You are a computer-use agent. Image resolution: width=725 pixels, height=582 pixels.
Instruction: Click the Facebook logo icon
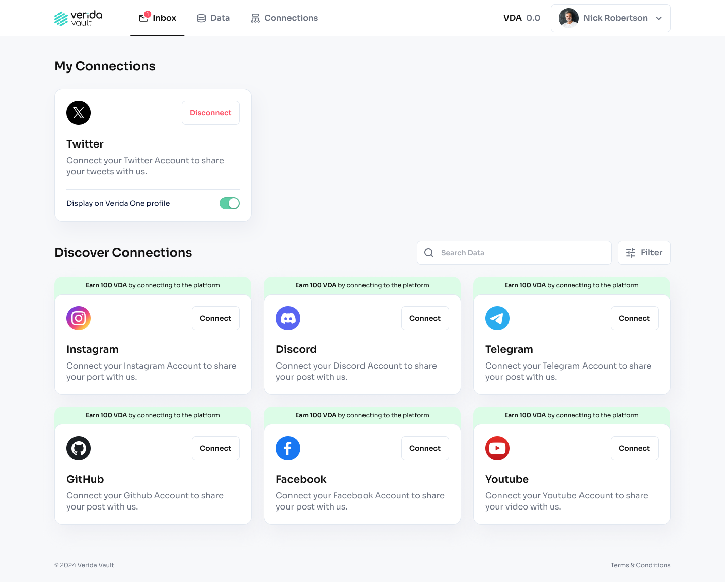[x=288, y=448]
